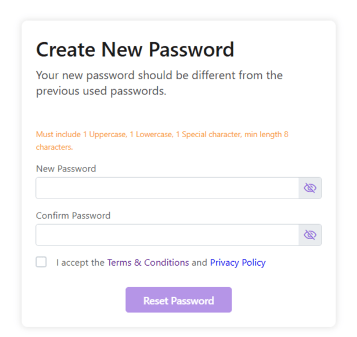Screen dimensions: 357x337
Task: Focus the Confirm Password input field
Action: [x=167, y=235]
